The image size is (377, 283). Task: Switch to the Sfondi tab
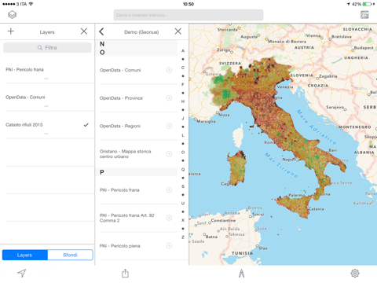(70, 255)
